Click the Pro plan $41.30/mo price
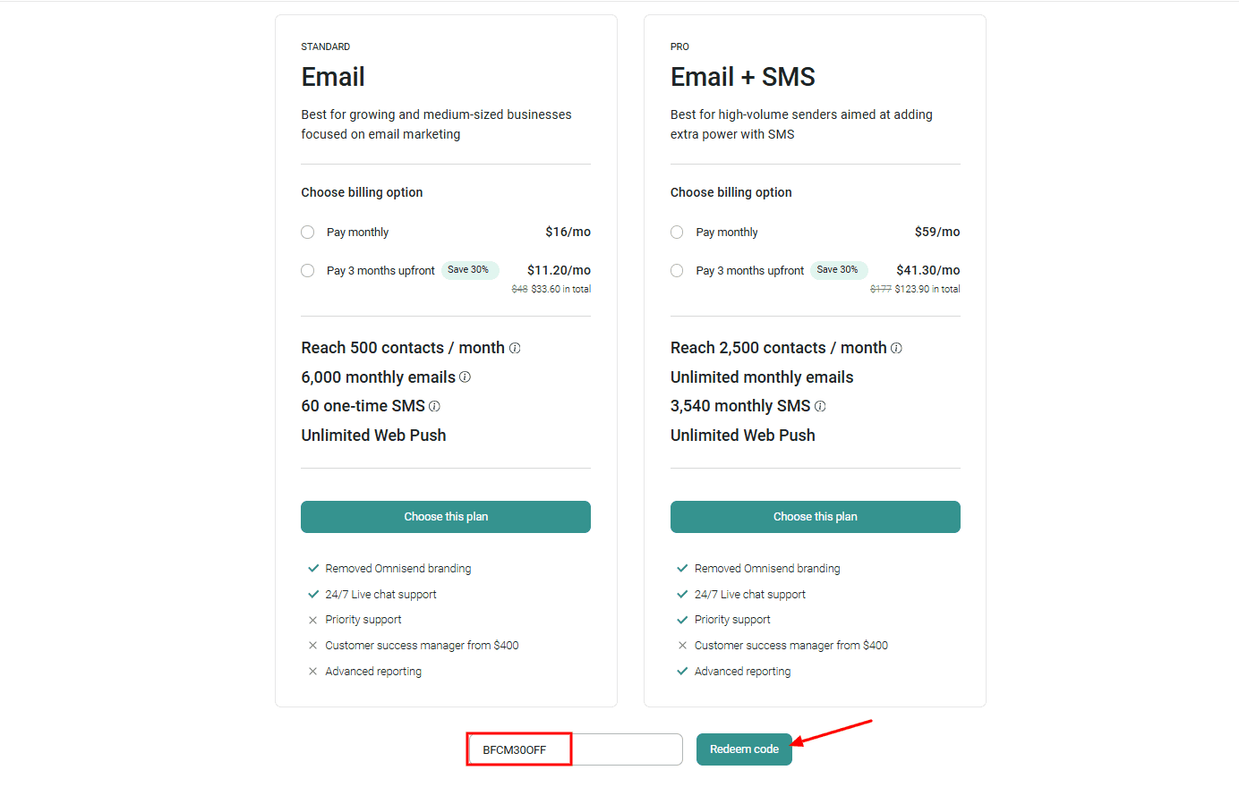 click(x=927, y=270)
